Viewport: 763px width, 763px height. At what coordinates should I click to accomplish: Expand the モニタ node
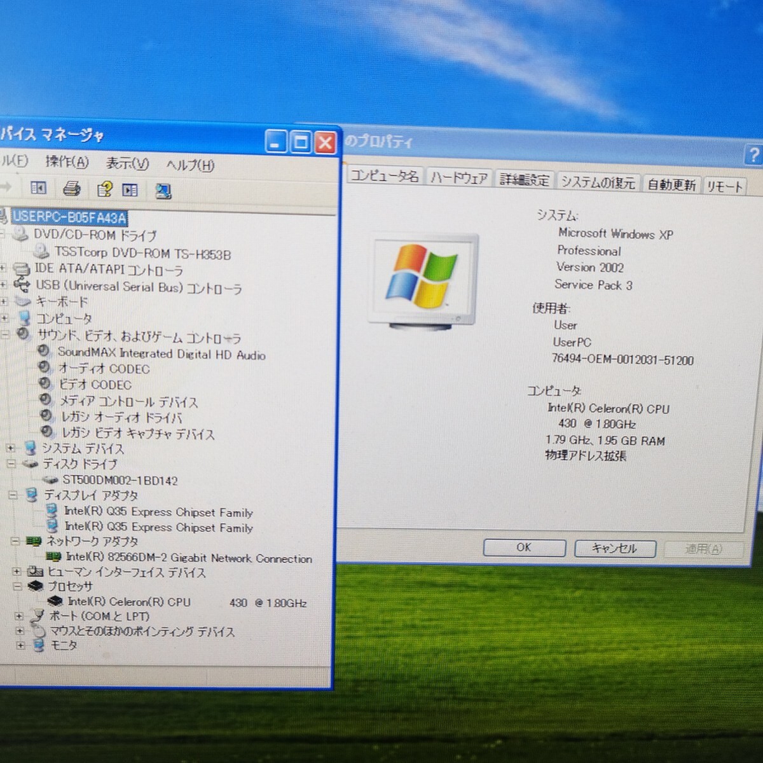click(x=20, y=645)
